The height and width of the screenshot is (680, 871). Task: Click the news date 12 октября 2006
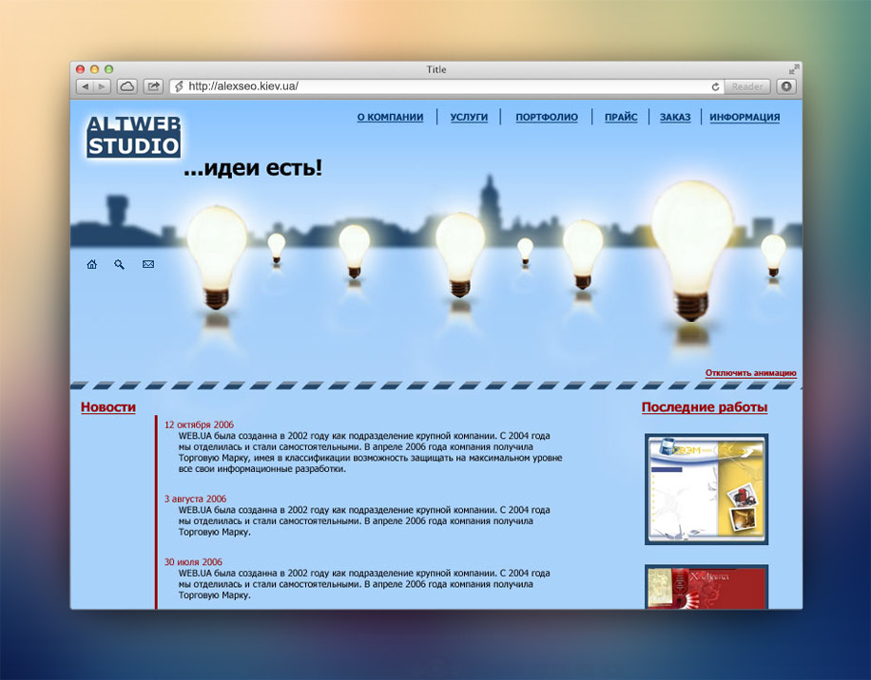tap(199, 425)
